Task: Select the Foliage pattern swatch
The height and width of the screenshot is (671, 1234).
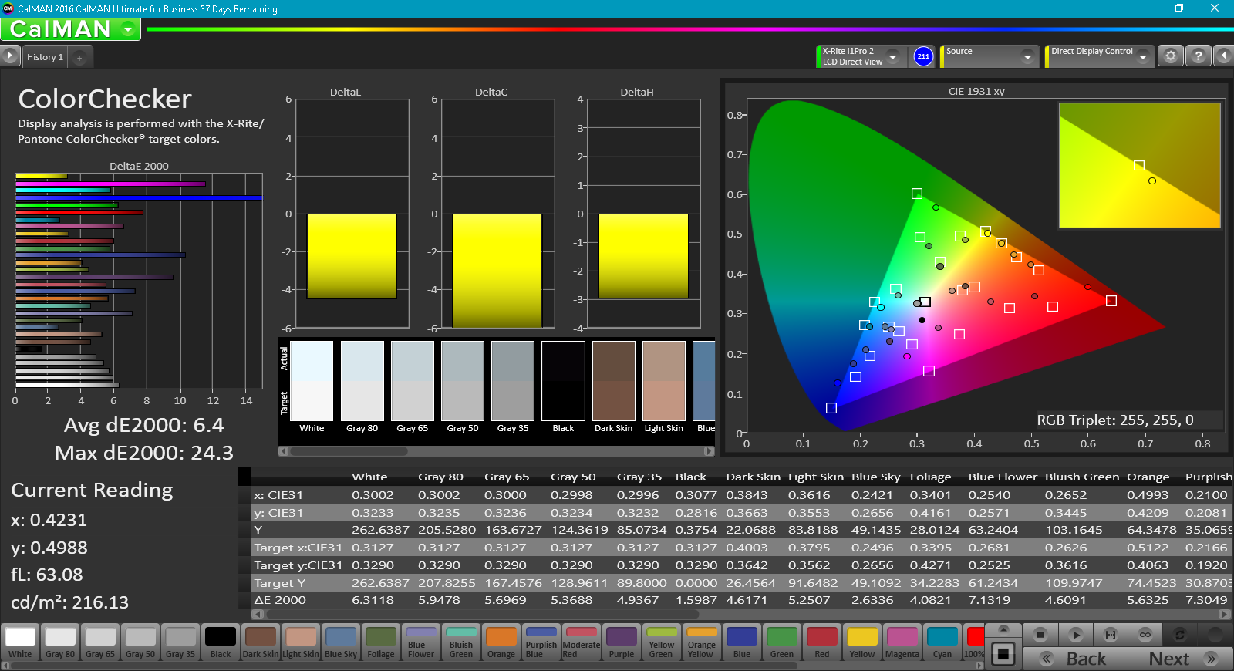Action: (x=381, y=642)
